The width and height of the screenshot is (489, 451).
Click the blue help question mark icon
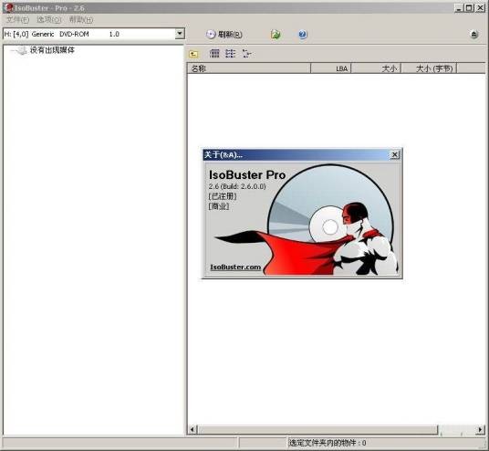[302, 35]
